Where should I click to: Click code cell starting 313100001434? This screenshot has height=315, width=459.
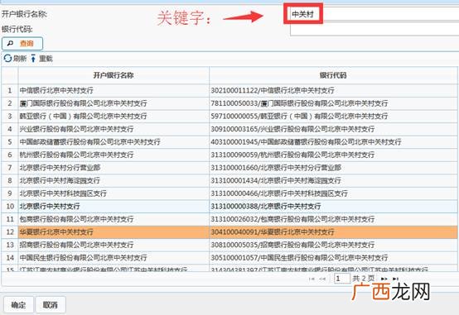pyautogui.click(x=333, y=180)
